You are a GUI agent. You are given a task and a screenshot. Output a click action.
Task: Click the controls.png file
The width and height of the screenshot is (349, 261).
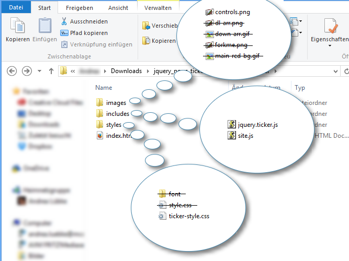point(228,12)
